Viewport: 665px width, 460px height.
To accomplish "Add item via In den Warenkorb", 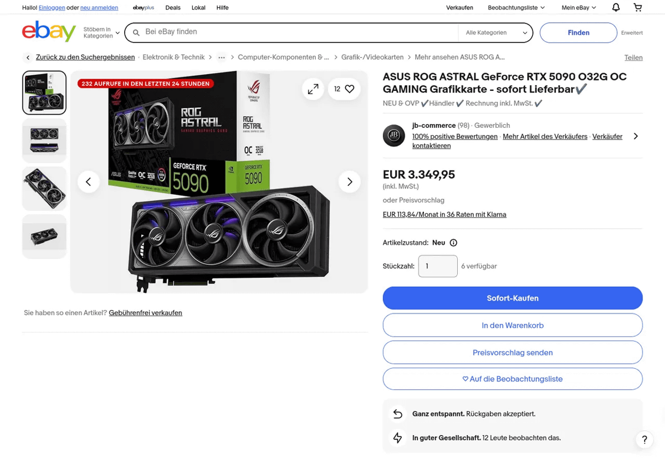I will (513, 325).
